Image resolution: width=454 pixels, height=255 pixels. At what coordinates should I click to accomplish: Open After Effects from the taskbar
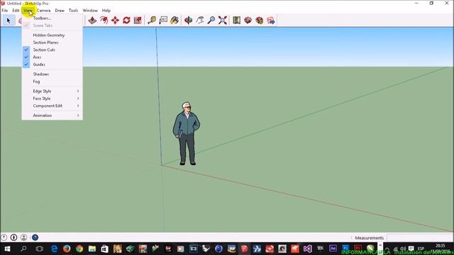[x=333, y=249]
